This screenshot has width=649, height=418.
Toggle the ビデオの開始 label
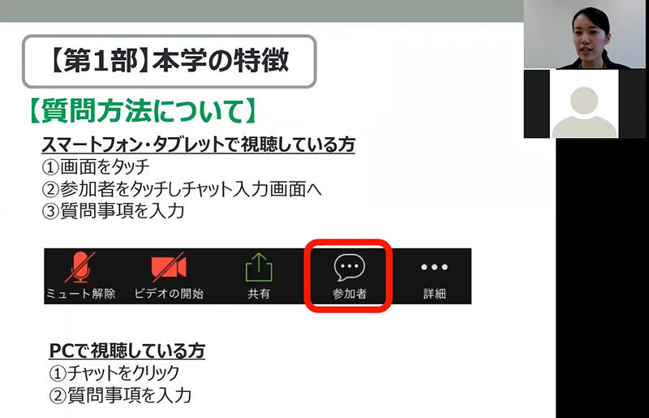[169, 293]
